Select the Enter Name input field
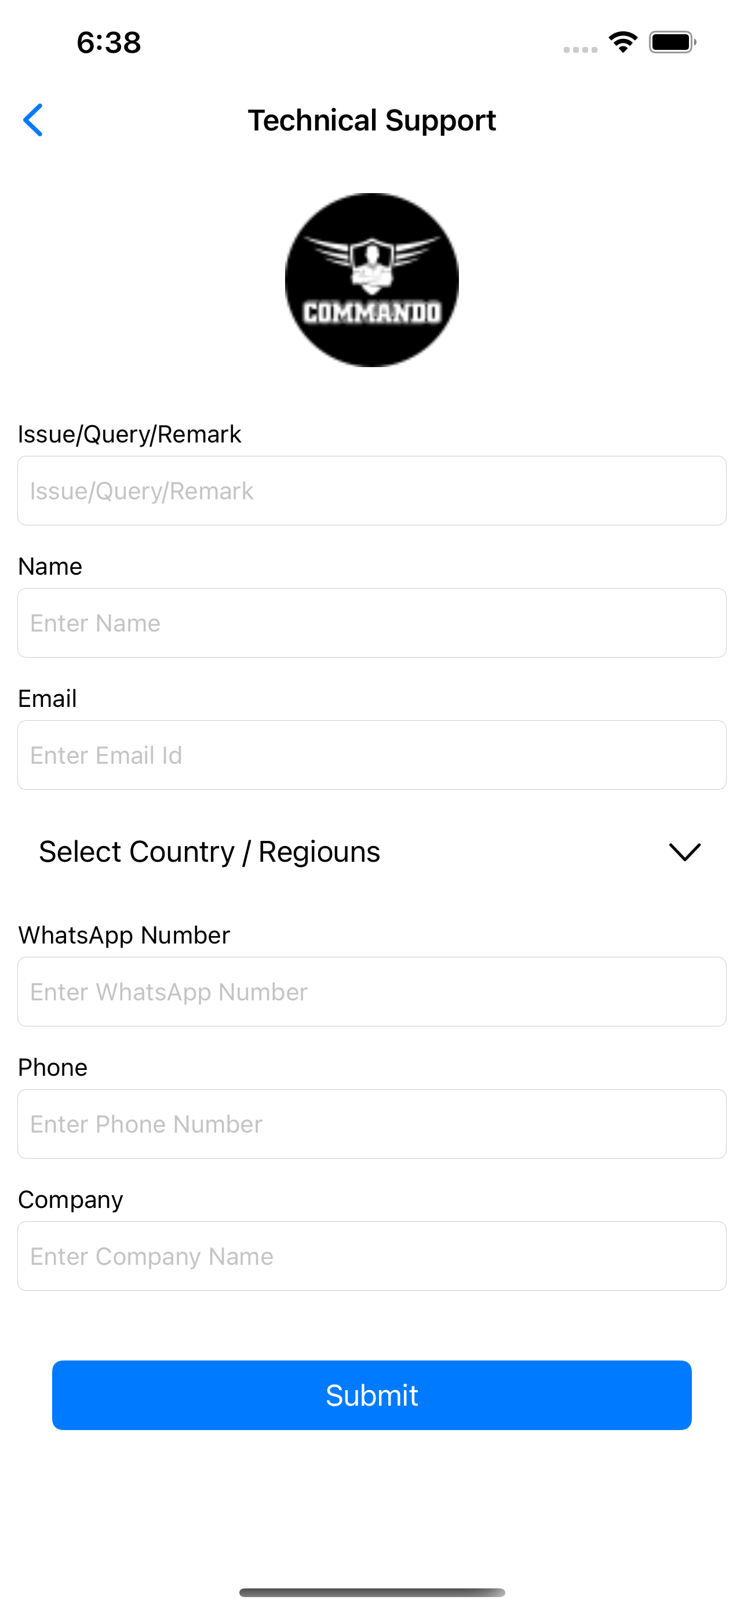This screenshot has height=1611, width=744. click(371, 623)
